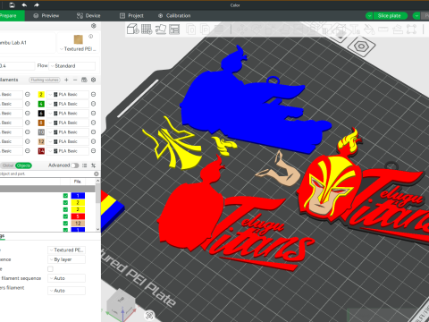The image size is (429, 322).
Task: Click the object search input field
Action: pos(46,174)
